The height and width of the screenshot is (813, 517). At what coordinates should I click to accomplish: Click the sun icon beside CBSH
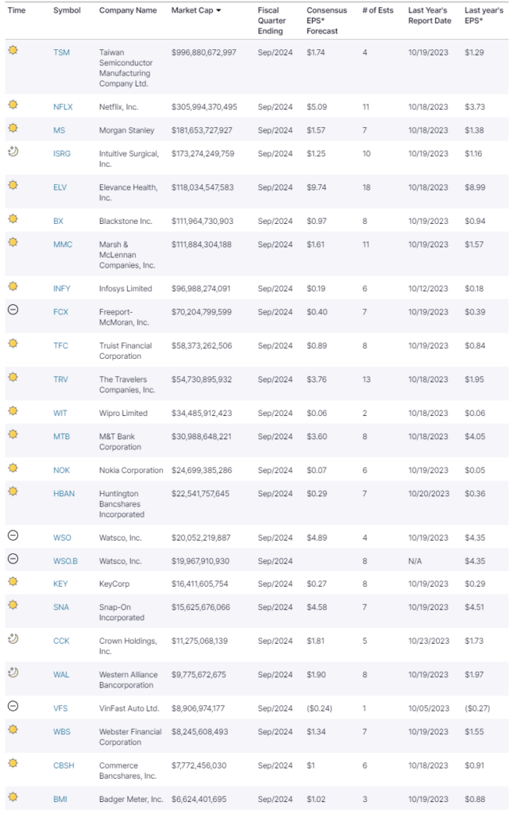click(x=13, y=763)
